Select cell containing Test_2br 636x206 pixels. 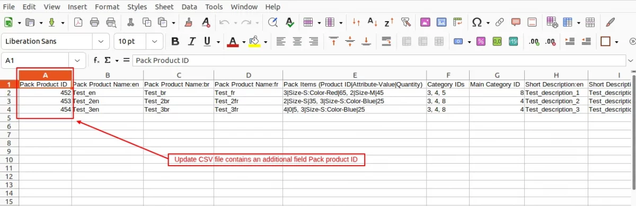coord(179,101)
